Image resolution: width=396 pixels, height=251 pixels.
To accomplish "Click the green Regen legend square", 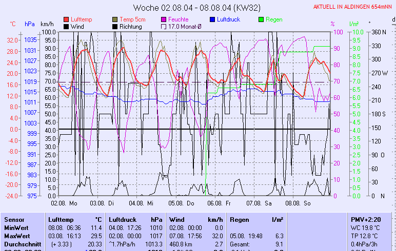I will 261,19.
